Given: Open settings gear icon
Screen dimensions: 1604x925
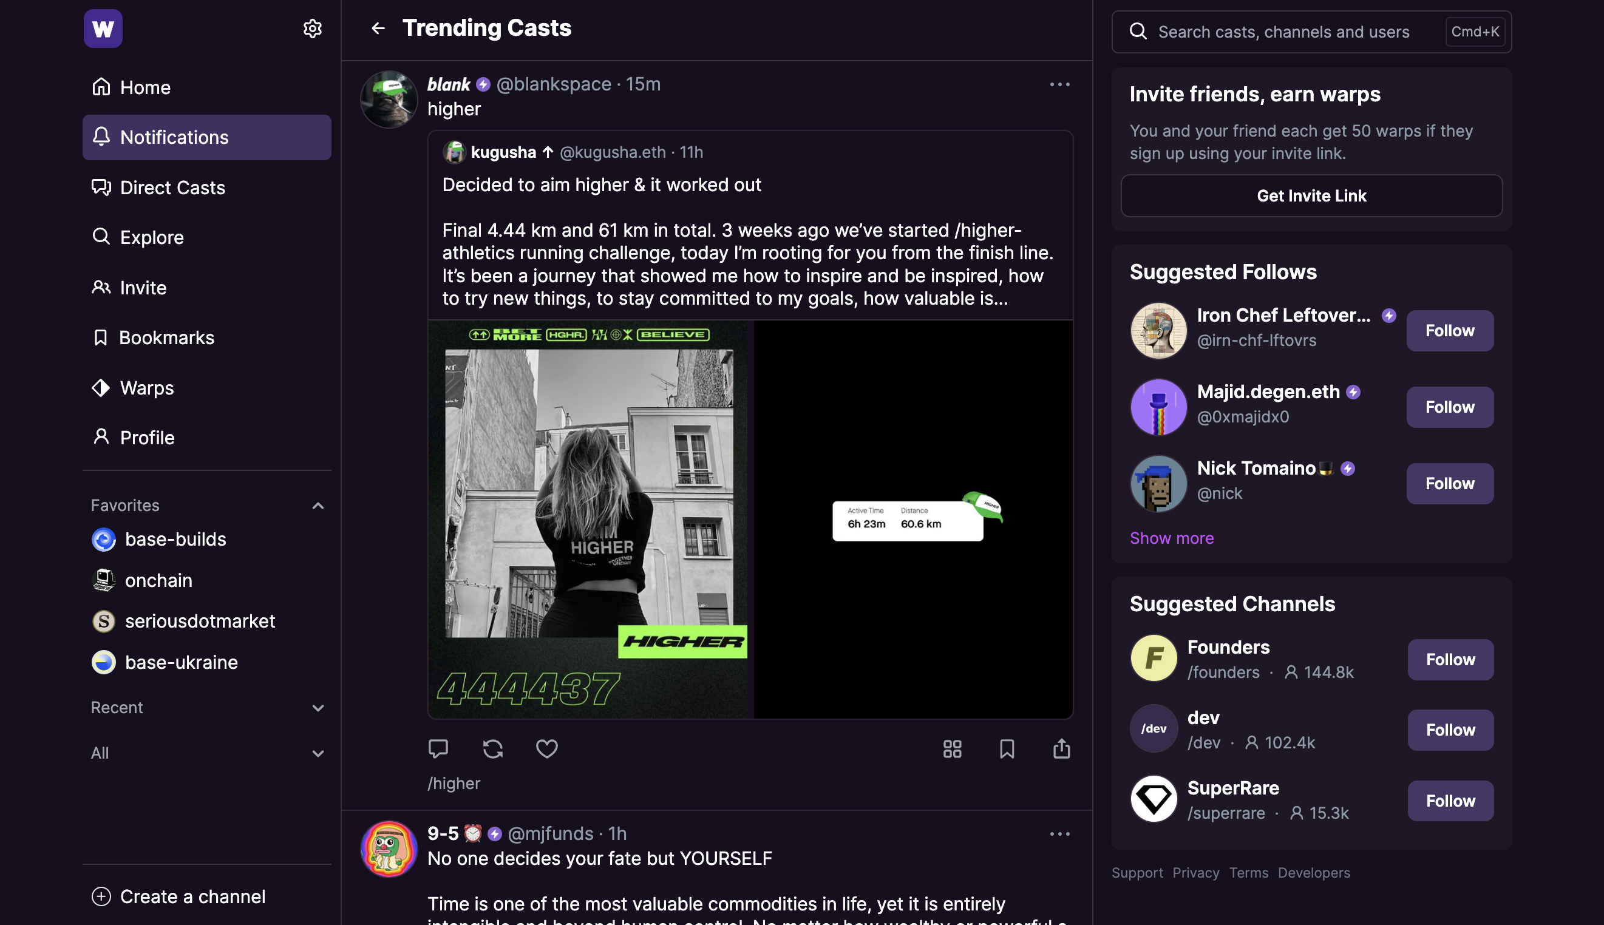Looking at the screenshot, I should click(x=312, y=29).
